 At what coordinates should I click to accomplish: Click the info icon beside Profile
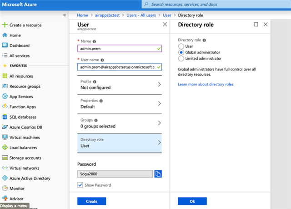[x=95, y=82]
